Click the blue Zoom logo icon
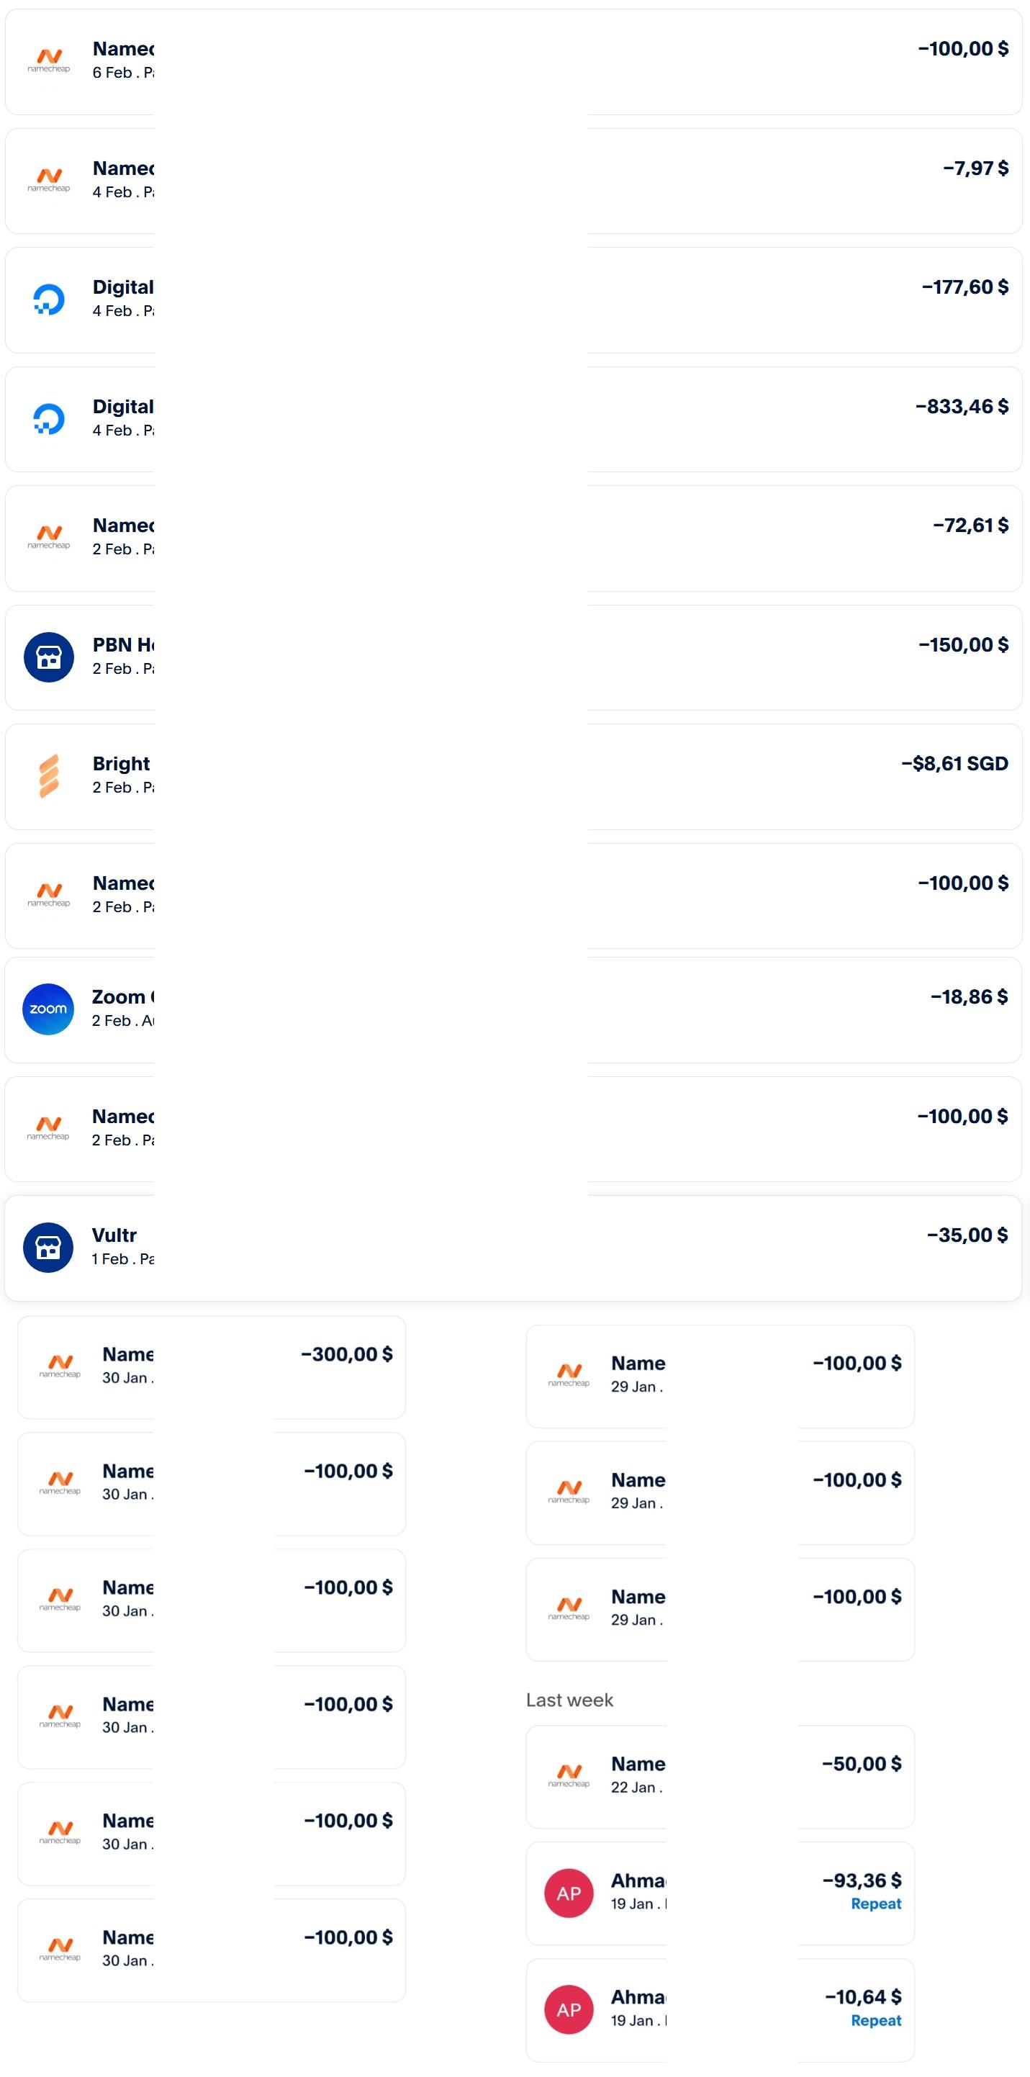1030x2077 pixels. pyautogui.click(x=48, y=1009)
